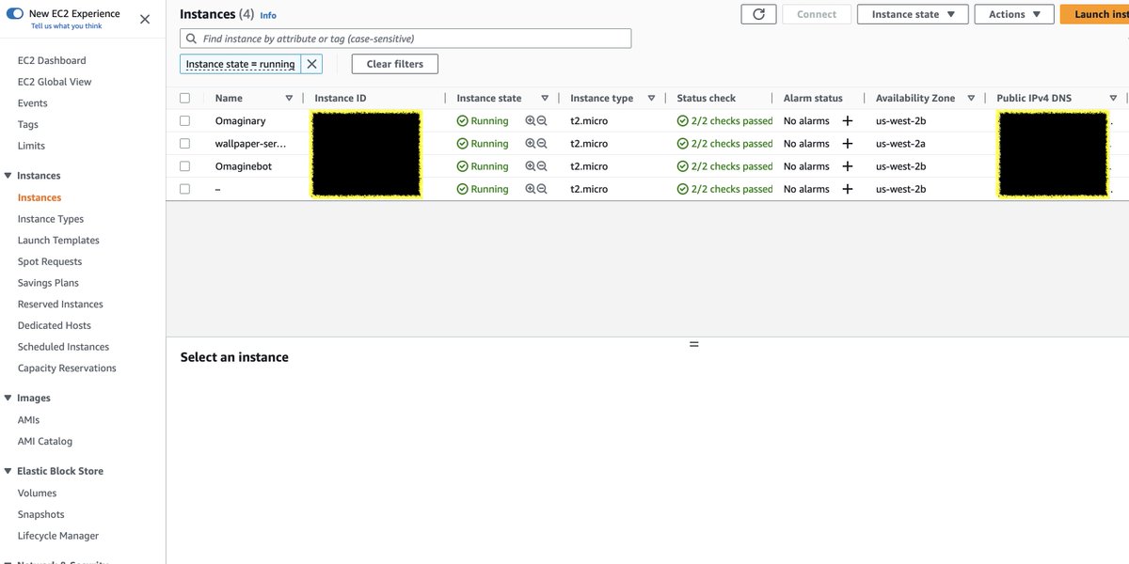Zoom out filter for Omaginary instance state
Viewport: 1129px width, 564px height.
point(542,121)
